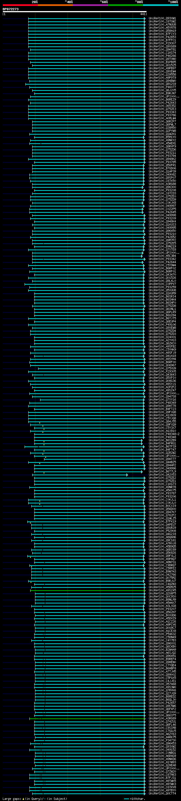This screenshot has width=181, height=801.
Task: Click the green ~80% identity color segment
Action: (x=126, y=5)
